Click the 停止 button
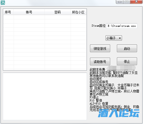Screen dimensions: 143x124 click(x=127, y=61)
